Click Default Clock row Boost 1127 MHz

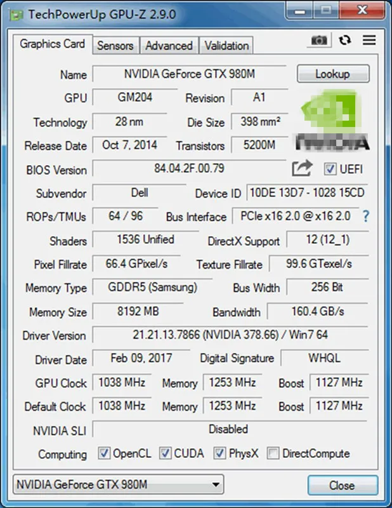pos(339,406)
